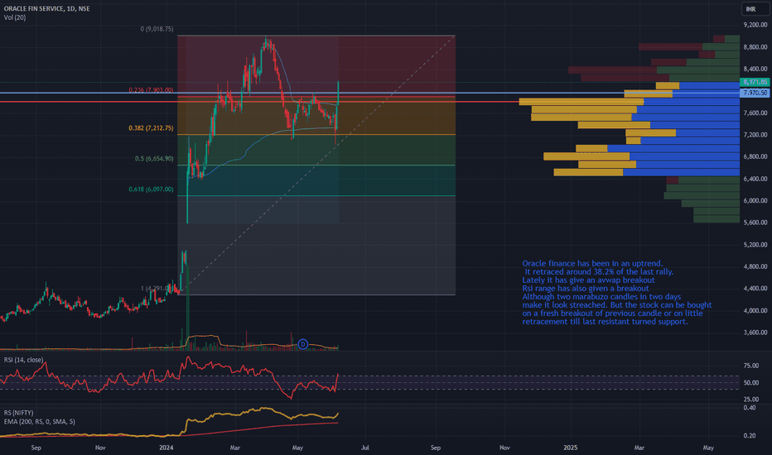Click the 4,800.00 price axis label
Viewport: 772px width, 455px height.
click(x=755, y=266)
